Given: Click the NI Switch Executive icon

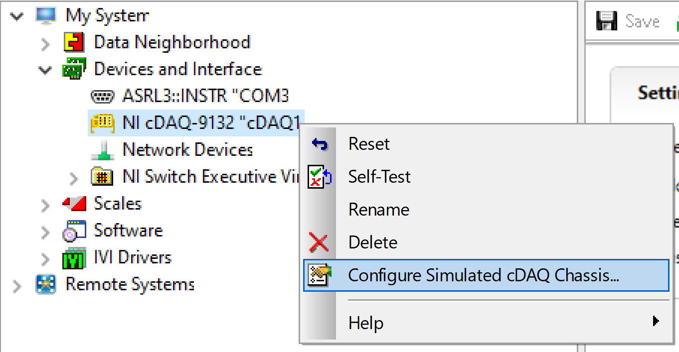Looking at the screenshot, I should [x=103, y=177].
